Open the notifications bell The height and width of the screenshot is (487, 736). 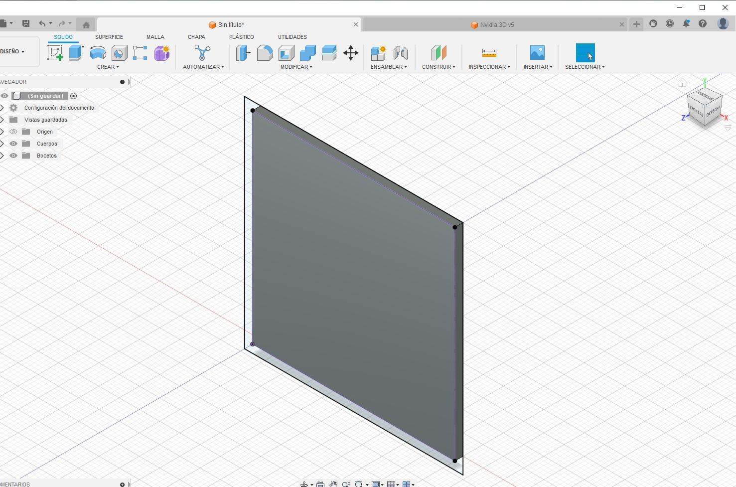click(686, 23)
